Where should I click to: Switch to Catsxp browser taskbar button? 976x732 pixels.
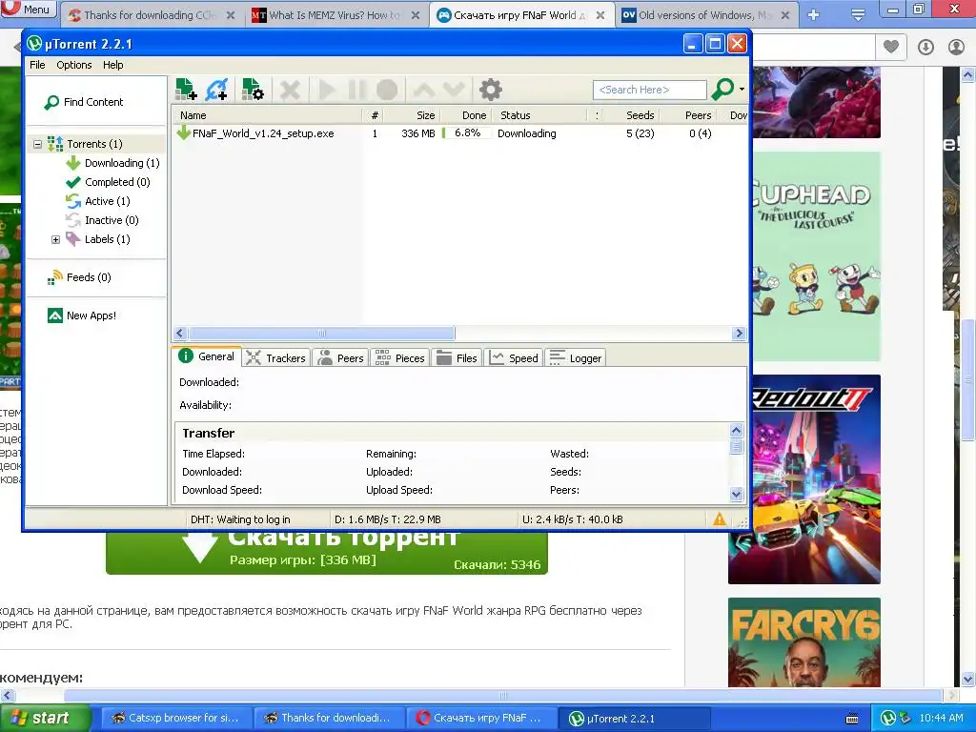176,718
